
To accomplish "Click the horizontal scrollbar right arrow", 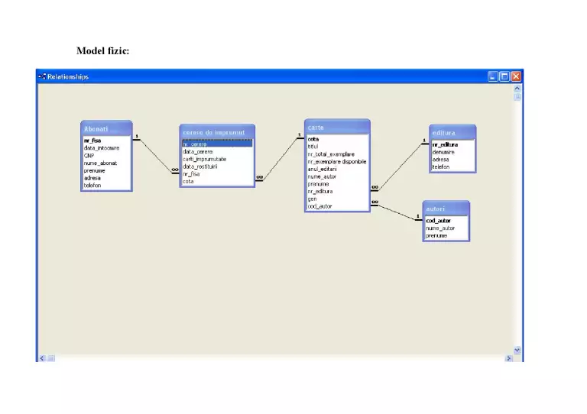I will [x=508, y=358].
